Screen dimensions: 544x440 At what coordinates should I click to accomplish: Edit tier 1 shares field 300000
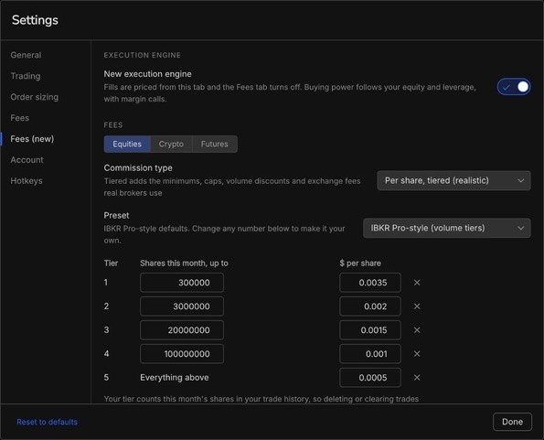click(182, 283)
